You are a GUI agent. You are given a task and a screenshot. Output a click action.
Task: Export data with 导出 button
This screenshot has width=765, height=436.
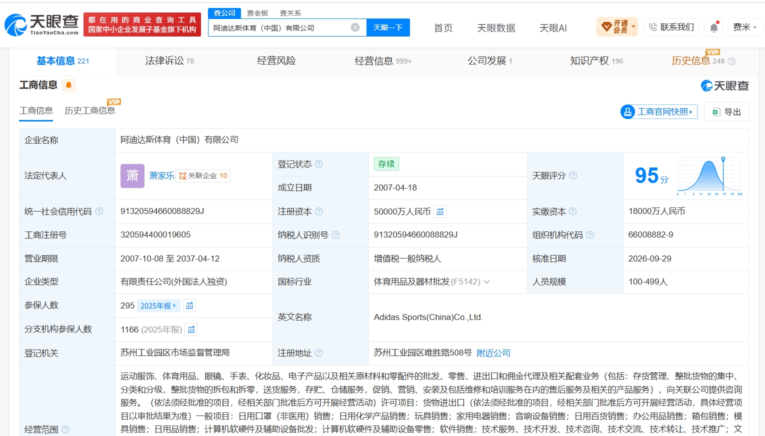(x=726, y=111)
